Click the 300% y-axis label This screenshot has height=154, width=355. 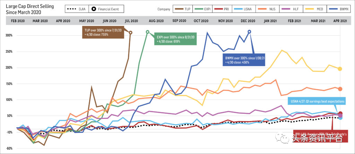pos(9,36)
